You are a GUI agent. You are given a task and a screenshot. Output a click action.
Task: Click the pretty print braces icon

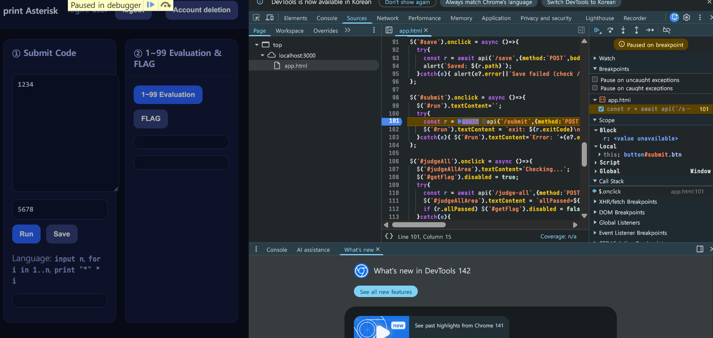[389, 236]
